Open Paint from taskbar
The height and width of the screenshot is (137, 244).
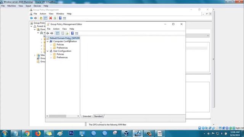tap(60, 134)
